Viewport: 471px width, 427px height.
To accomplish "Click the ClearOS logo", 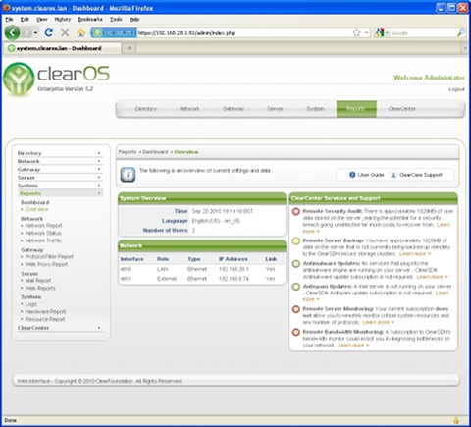I will pyautogui.click(x=56, y=79).
